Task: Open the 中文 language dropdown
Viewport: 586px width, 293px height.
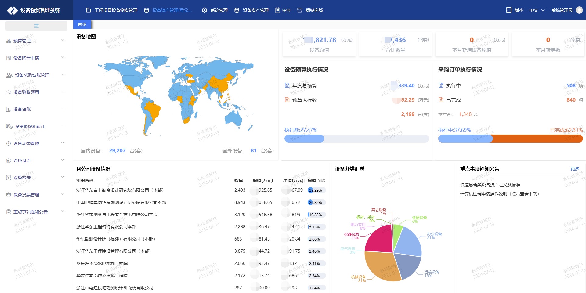Action: [x=537, y=10]
